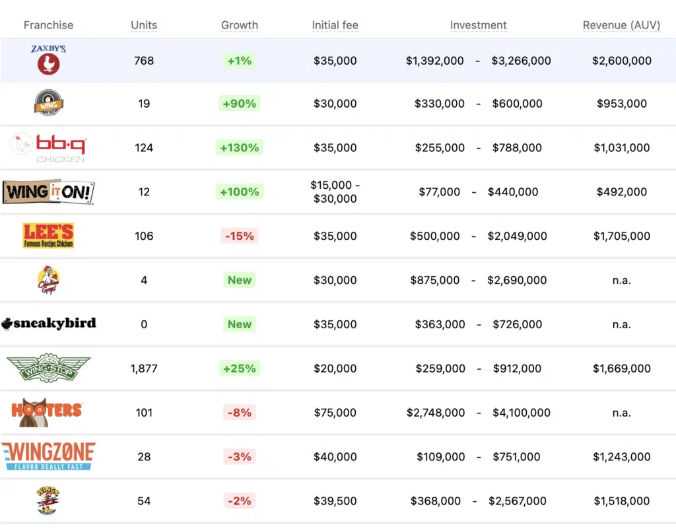The width and height of the screenshot is (676, 529).
Task: Select the bb.q Chicken logo
Action: pyautogui.click(x=48, y=147)
